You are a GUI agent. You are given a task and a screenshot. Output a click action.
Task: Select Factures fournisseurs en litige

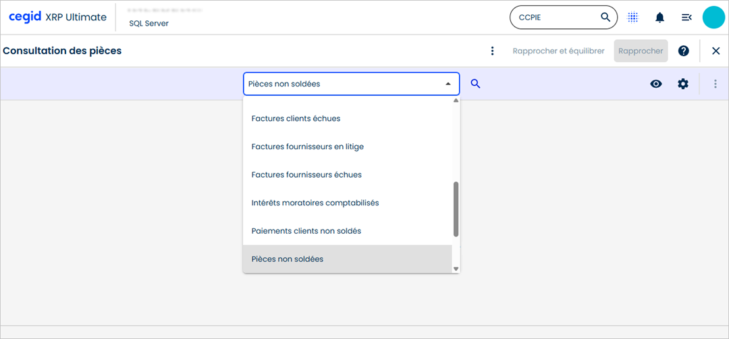click(x=307, y=147)
